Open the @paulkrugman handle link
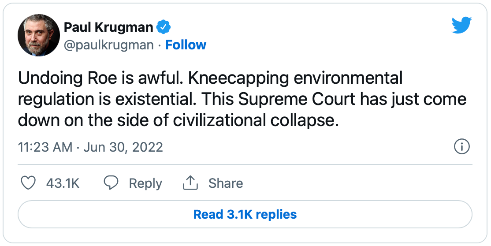 (109, 45)
